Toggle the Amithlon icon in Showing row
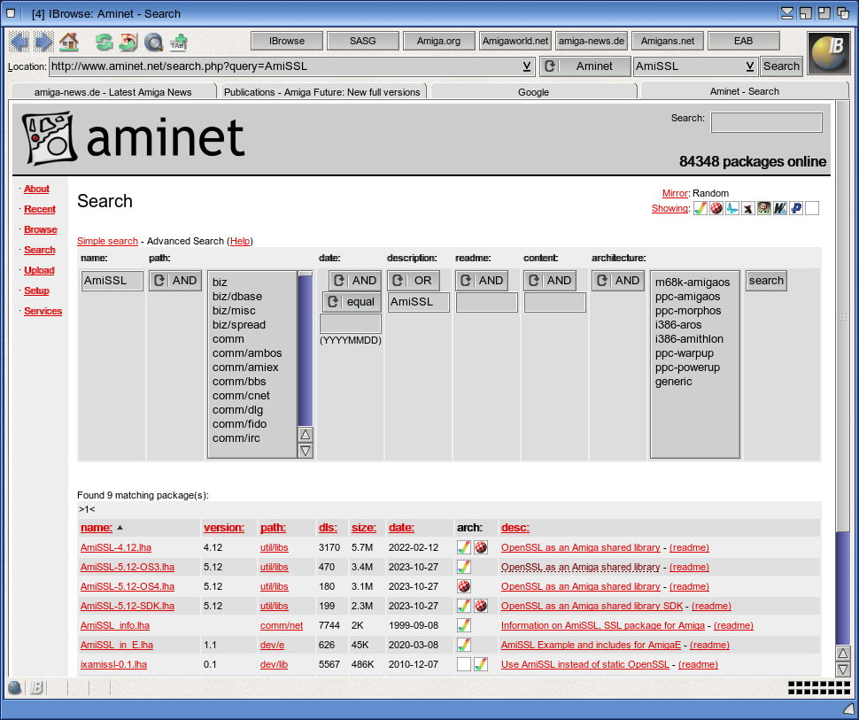 click(x=763, y=208)
